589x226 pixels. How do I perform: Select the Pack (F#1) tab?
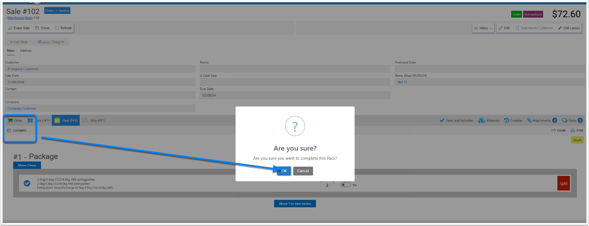click(x=66, y=121)
